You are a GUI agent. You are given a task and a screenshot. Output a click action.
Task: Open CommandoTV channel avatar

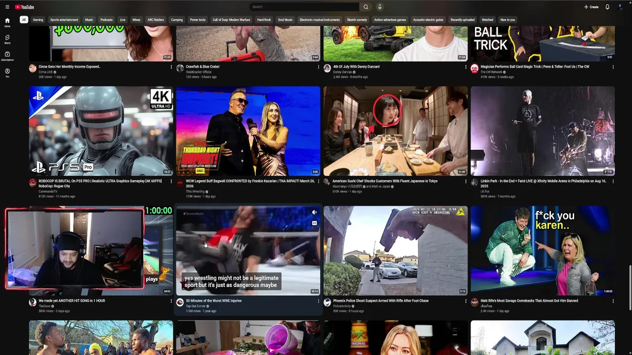click(x=33, y=182)
